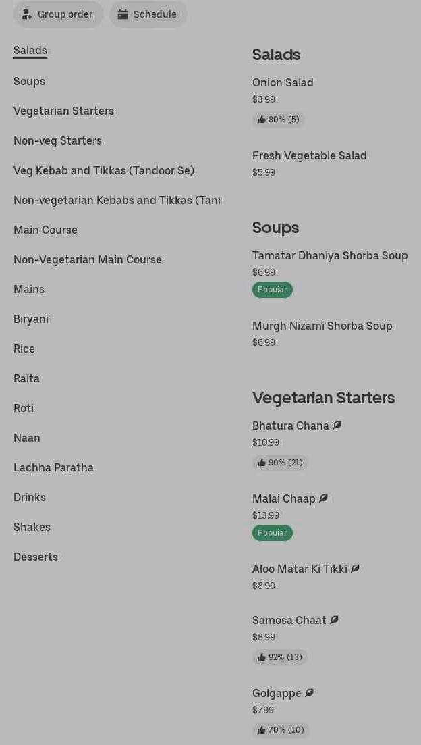Click the Popular badge under Malai Chaap
Viewport: 421px width, 745px height.
click(273, 533)
